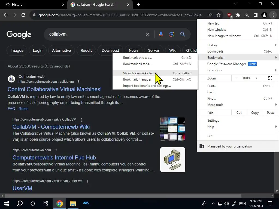
Task: Open taskbar search magnifier
Action: click(x=20, y=203)
